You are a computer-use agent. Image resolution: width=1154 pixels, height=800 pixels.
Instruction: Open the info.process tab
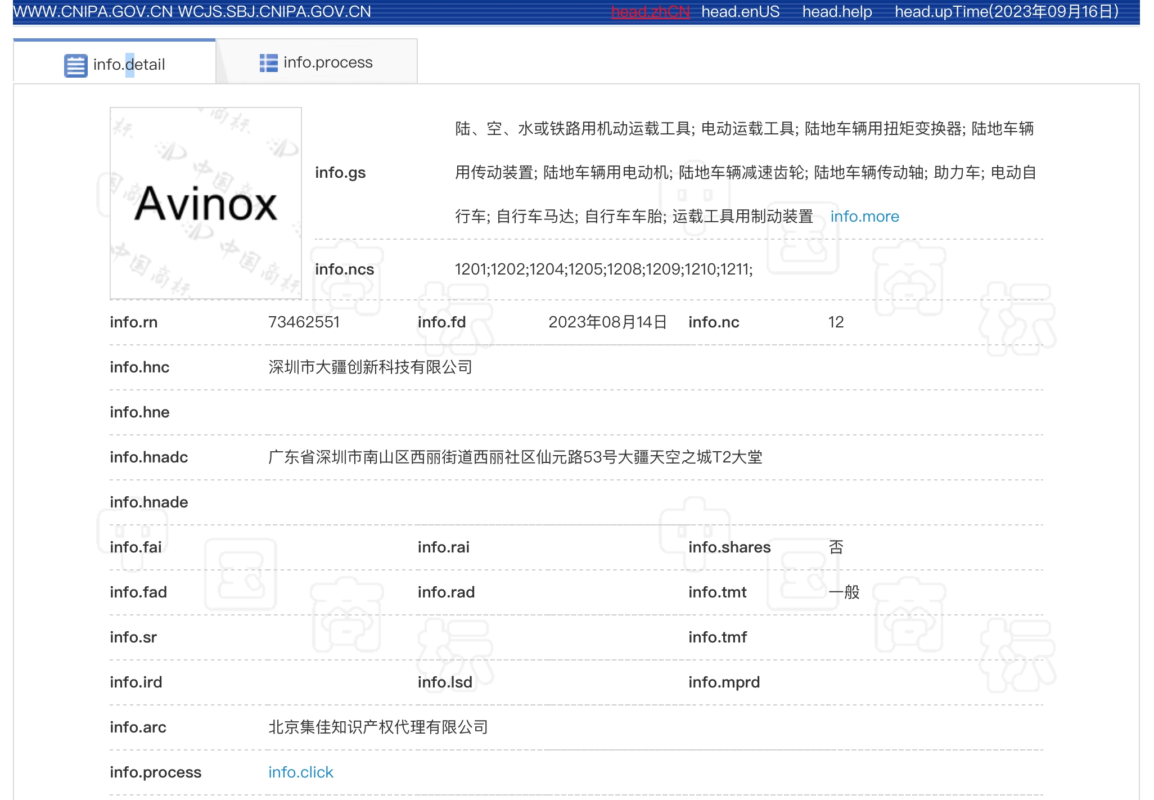point(317,62)
